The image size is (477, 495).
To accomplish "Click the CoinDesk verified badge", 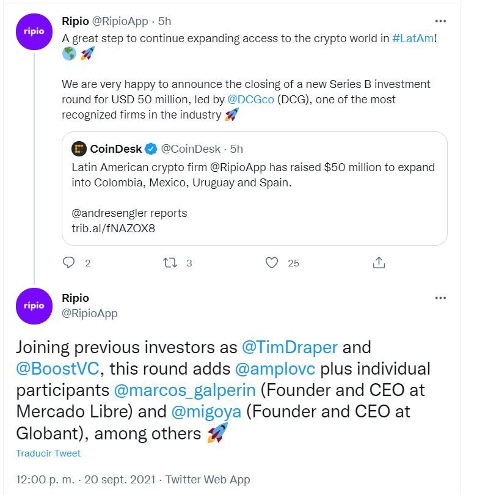I will pyautogui.click(x=151, y=148).
